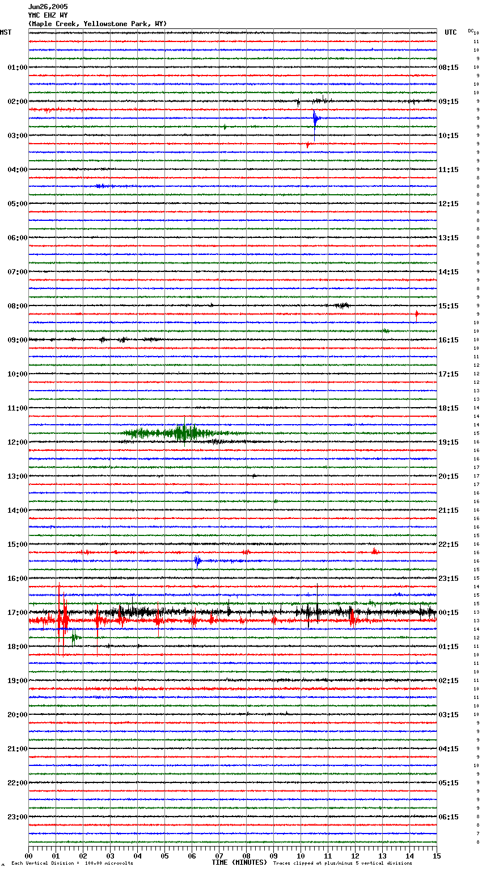
Task: Select the 05:00 MST hour label
Action: 18,204
